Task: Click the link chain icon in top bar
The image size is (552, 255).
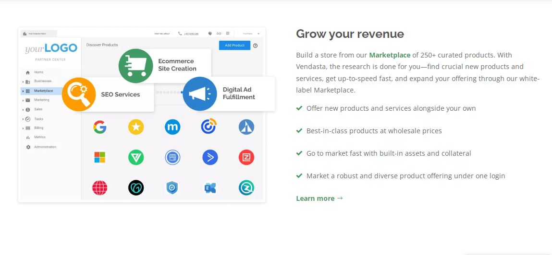Action: click(219, 34)
